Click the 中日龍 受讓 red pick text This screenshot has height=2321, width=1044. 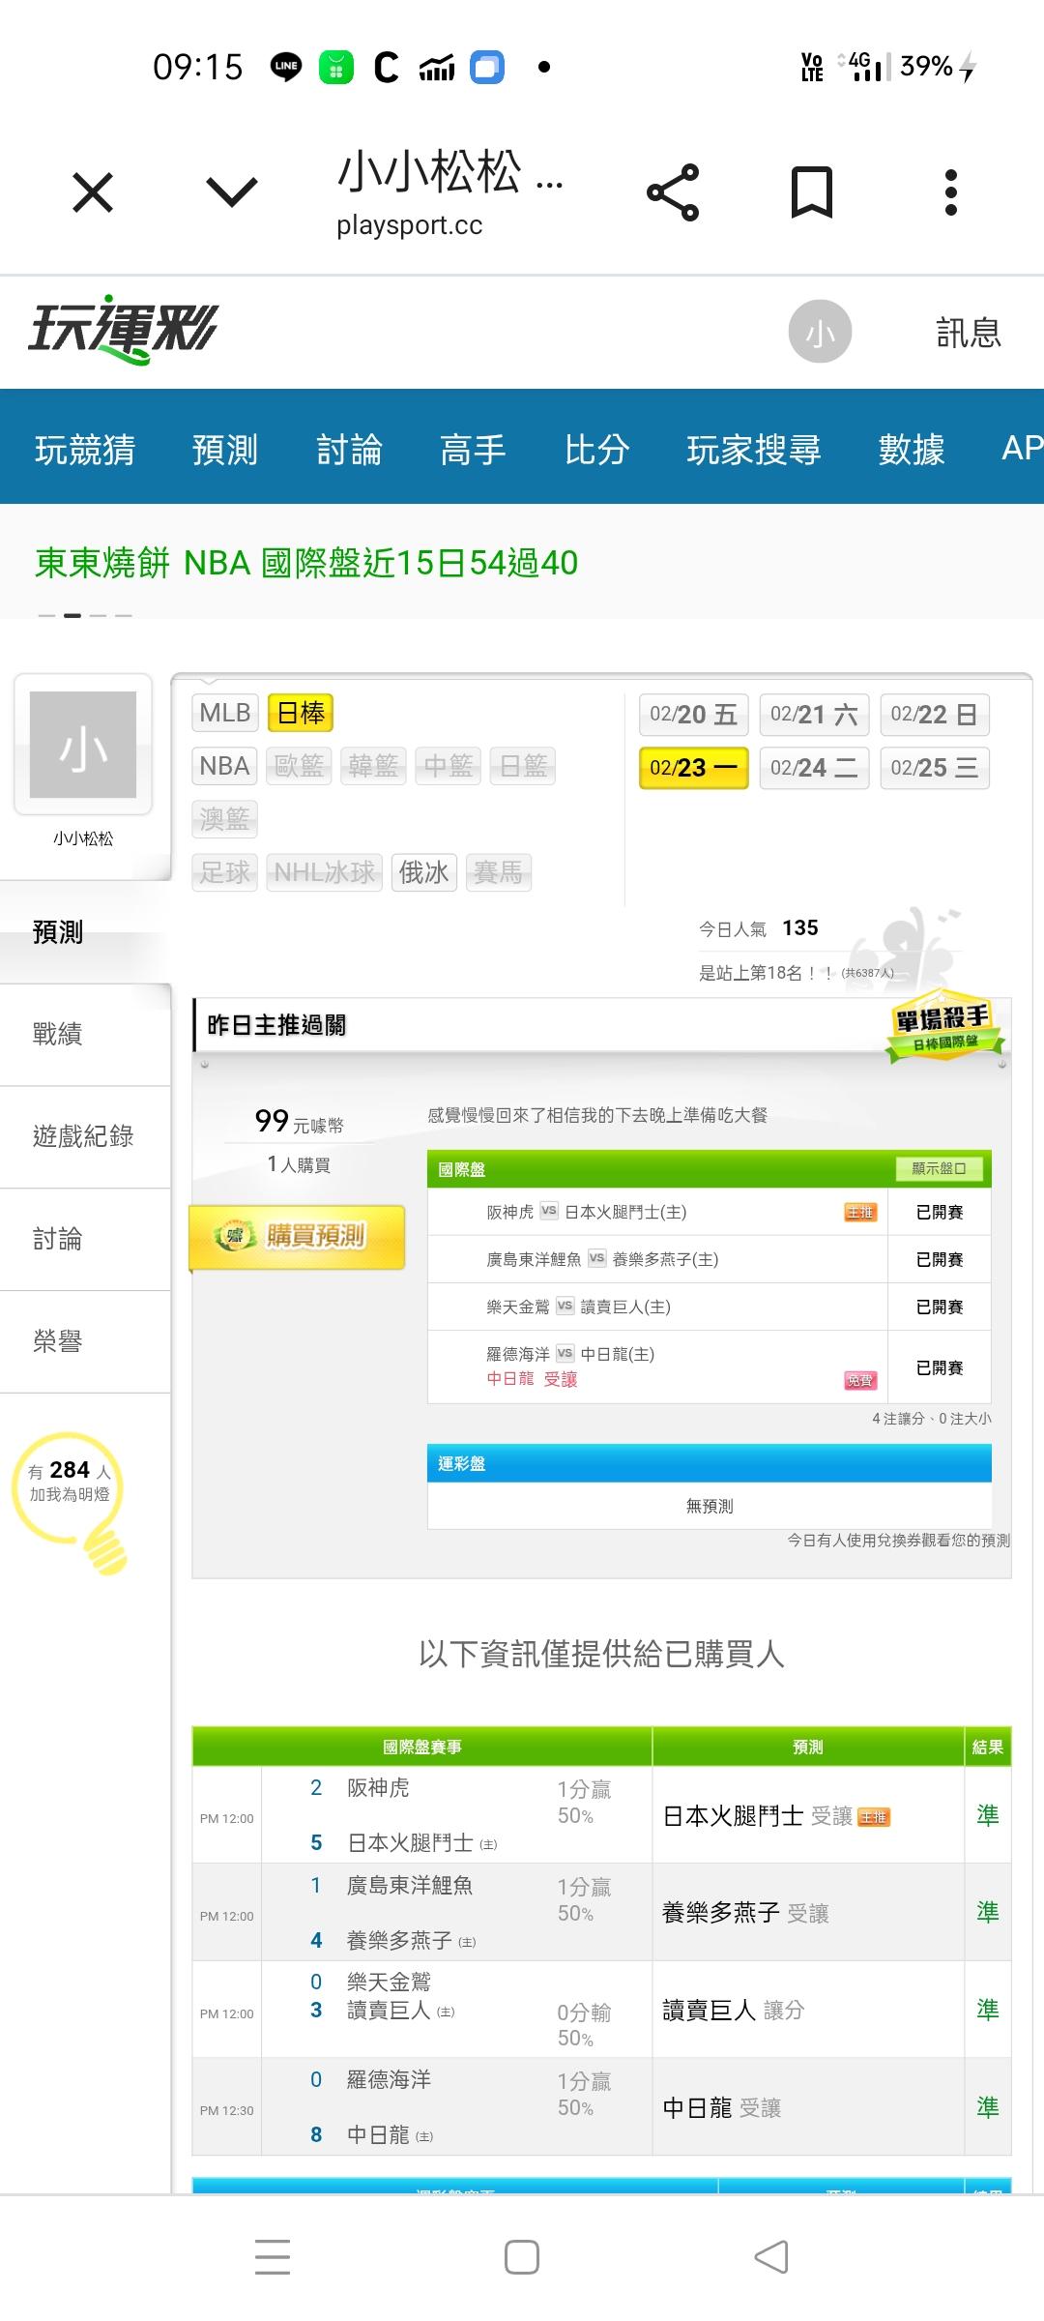(x=532, y=1379)
